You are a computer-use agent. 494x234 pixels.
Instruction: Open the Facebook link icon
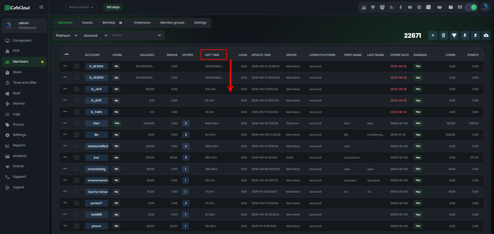coord(401,7)
